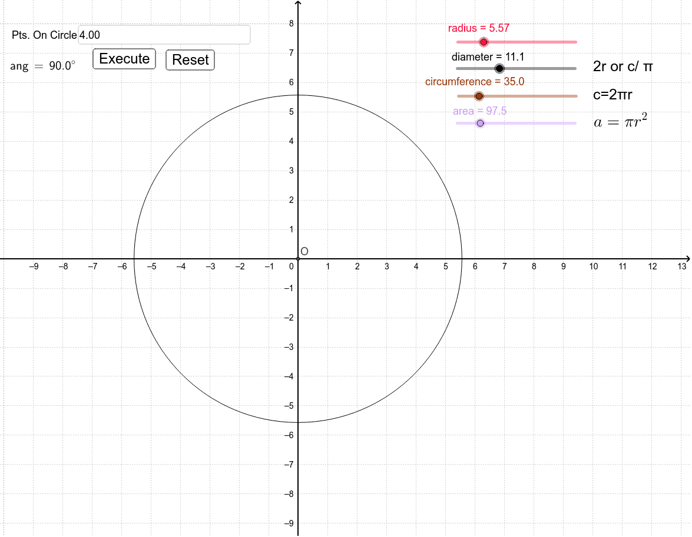Click the x-axis label 13
692x537 pixels.
point(682,266)
